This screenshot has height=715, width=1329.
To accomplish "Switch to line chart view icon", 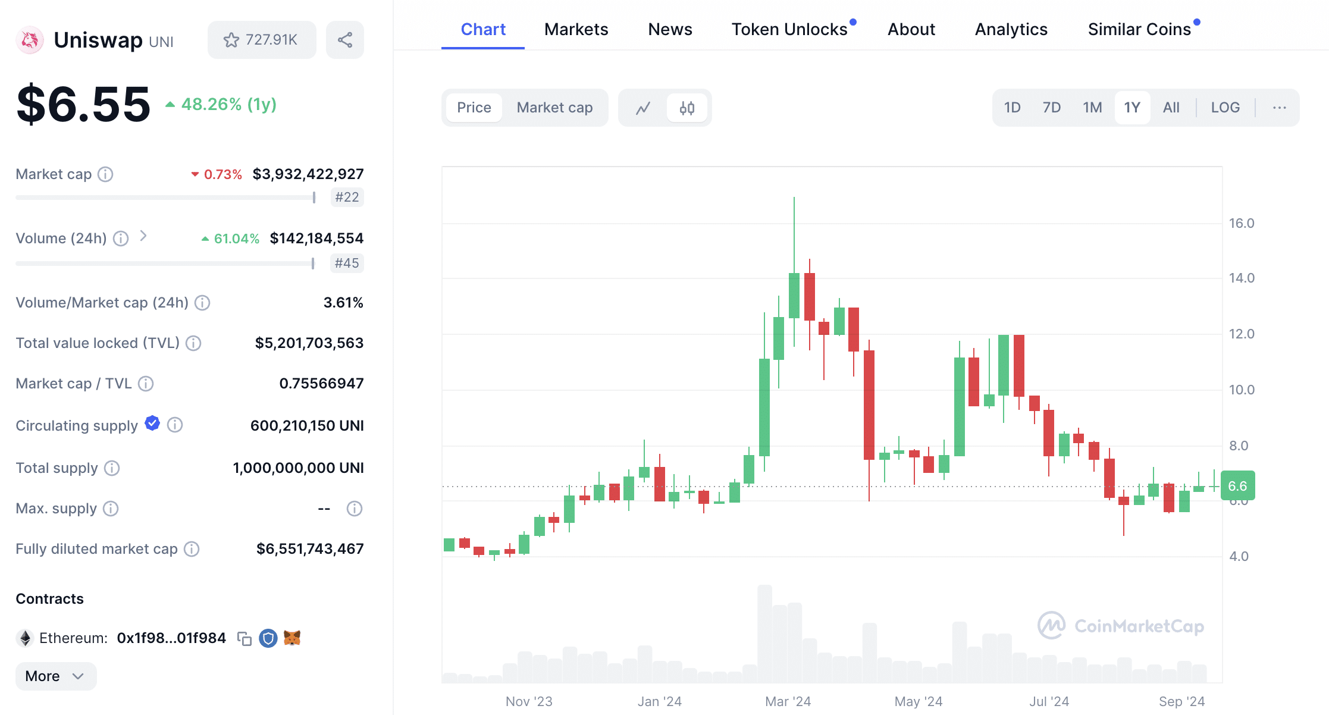I will pyautogui.click(x=643, y=108).
